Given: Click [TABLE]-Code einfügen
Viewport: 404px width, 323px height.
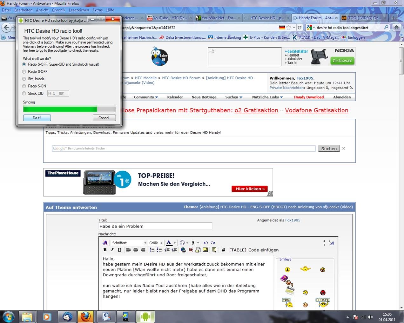Looking at the screenshot, I should click(x=254, y=250).
